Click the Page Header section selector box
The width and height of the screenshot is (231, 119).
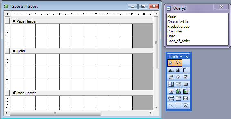(7, 21)
